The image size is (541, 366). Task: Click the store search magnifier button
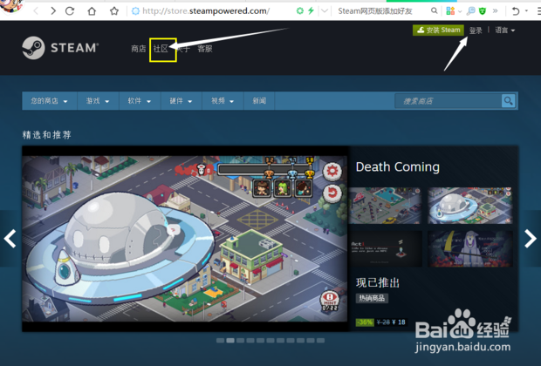tap(508, 101)
